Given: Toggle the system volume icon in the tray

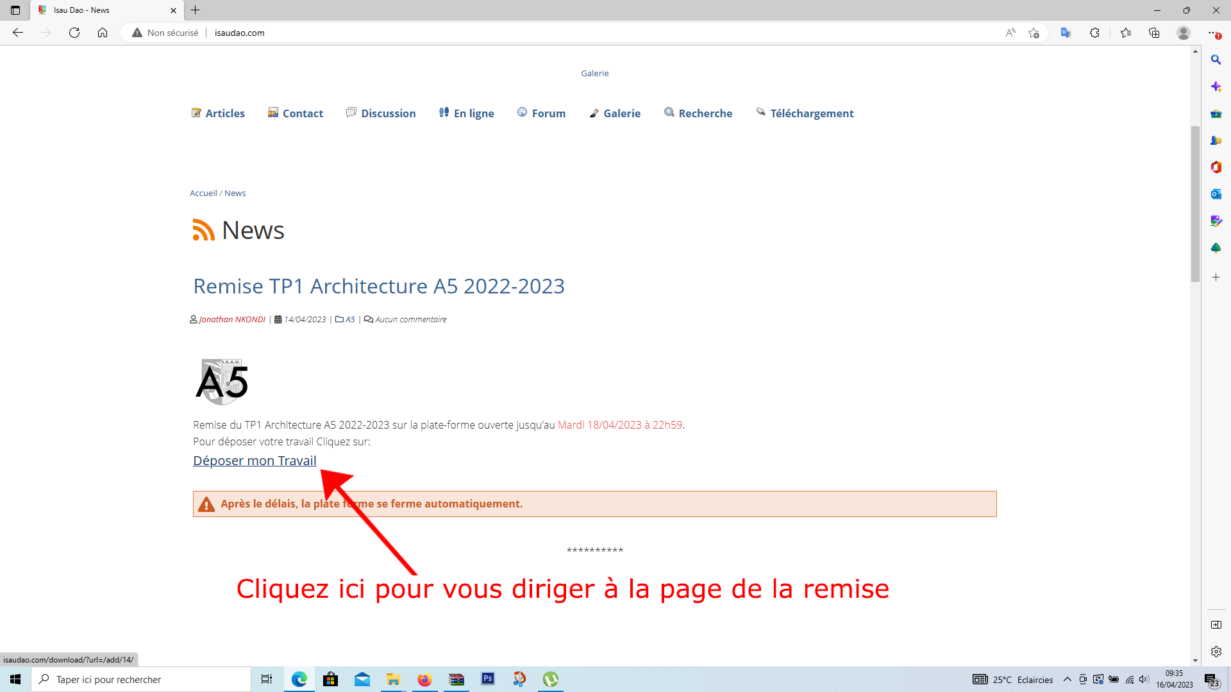Looking at the screenshot, I should coord(1144,679).
